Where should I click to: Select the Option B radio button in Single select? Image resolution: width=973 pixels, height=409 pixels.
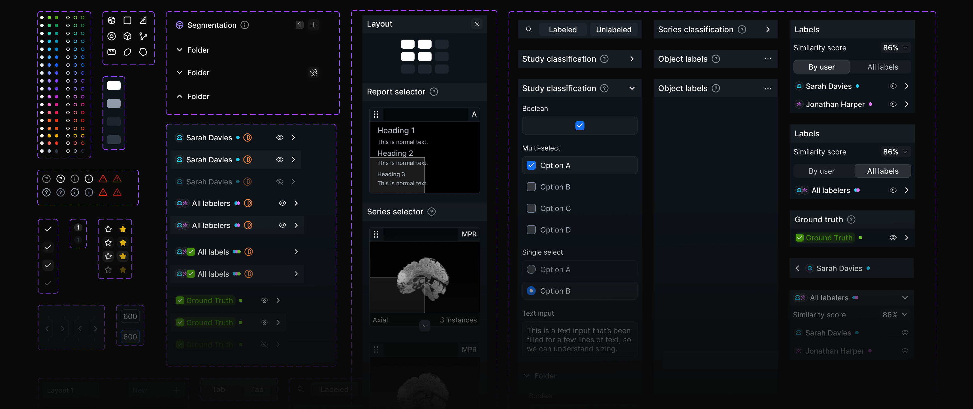pyautogui.click(x=531, y=291)
